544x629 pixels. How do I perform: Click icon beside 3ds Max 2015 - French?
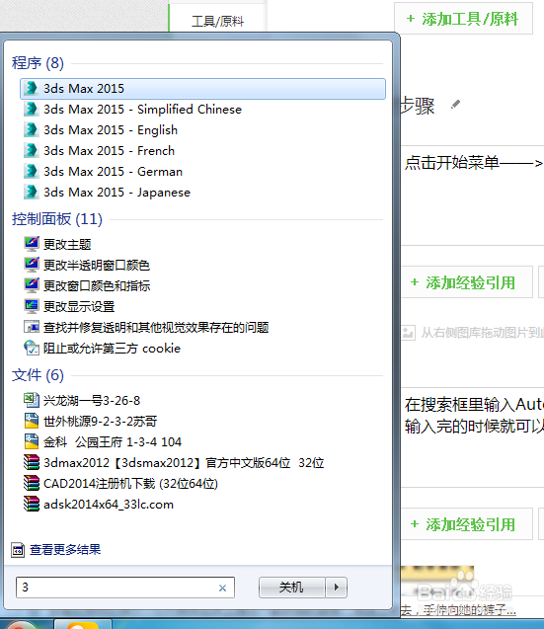(31, 151)
